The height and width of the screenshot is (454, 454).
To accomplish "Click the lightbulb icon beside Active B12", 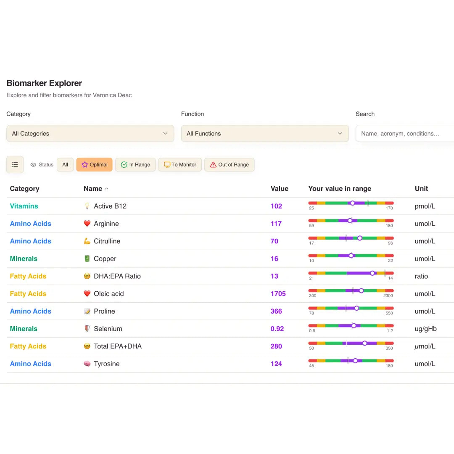I will click(87, 206).
